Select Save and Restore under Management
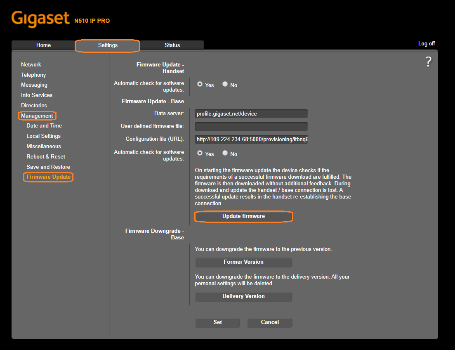The height and width of the screenshot is (350, 455). click(48, 167)
